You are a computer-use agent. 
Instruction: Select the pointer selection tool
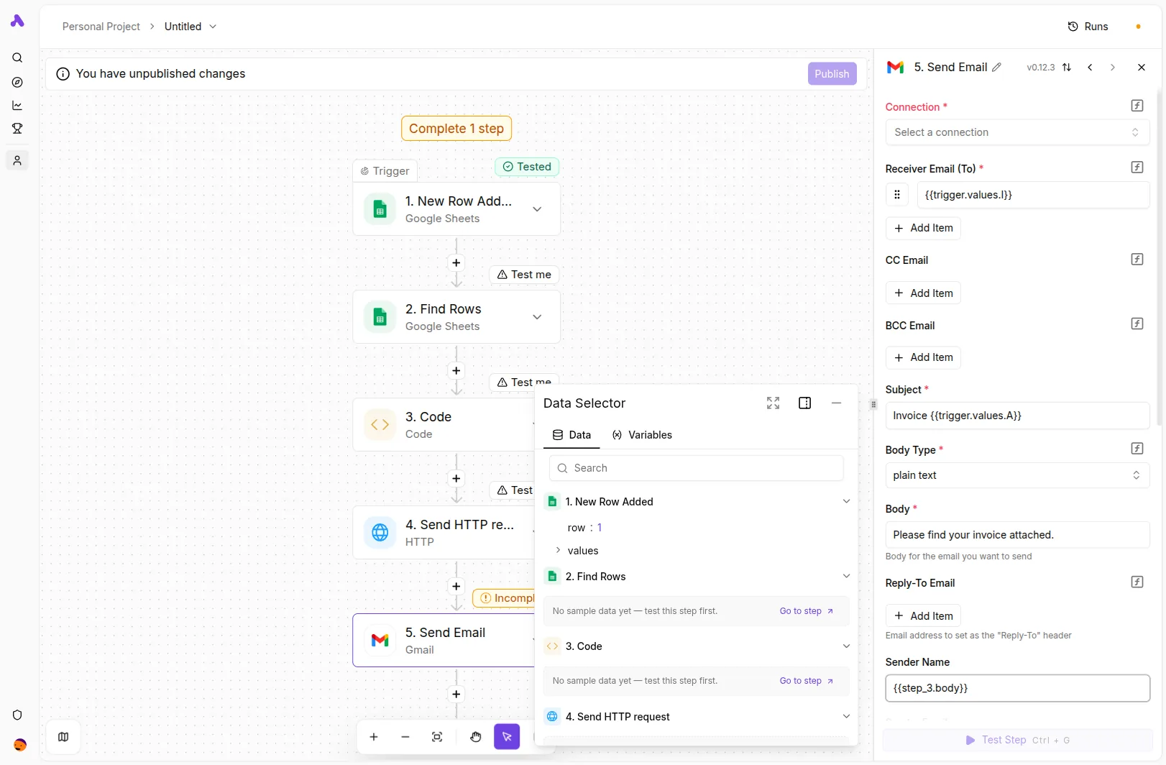(x=507, y=737)
